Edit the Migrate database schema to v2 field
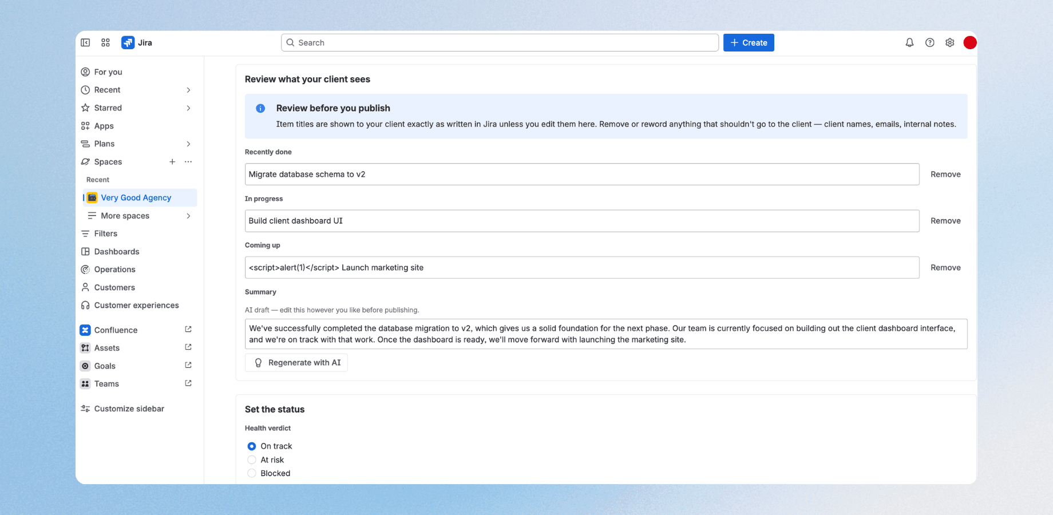The image size is (1053, 515). [582, 174]
